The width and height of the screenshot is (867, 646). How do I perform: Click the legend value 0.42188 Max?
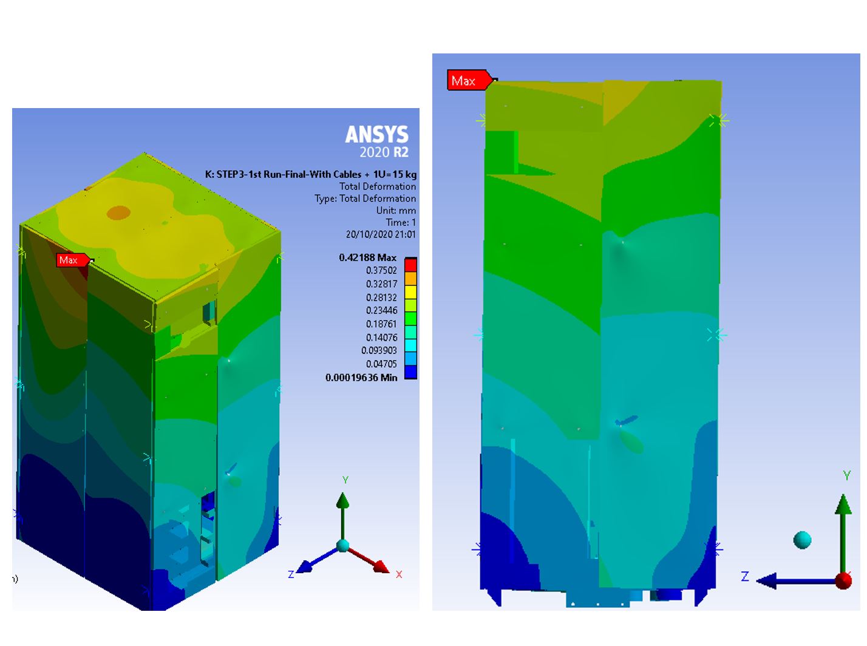pos(367,257)
